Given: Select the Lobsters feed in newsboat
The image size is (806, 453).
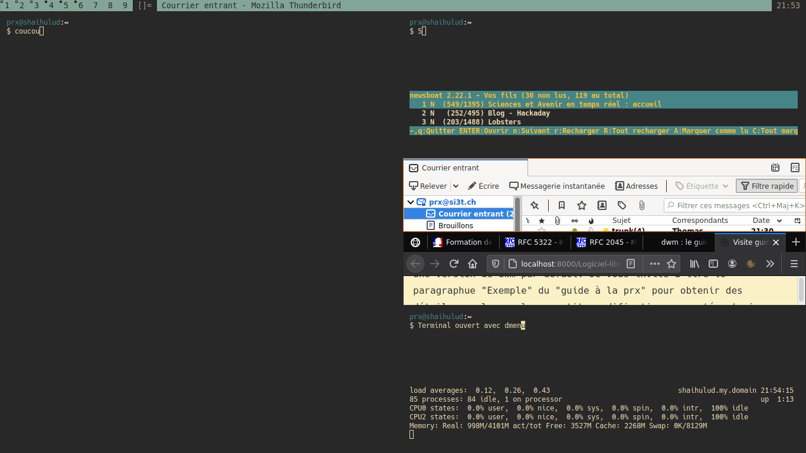Looking at the screenshot, I should pos(604,122).
